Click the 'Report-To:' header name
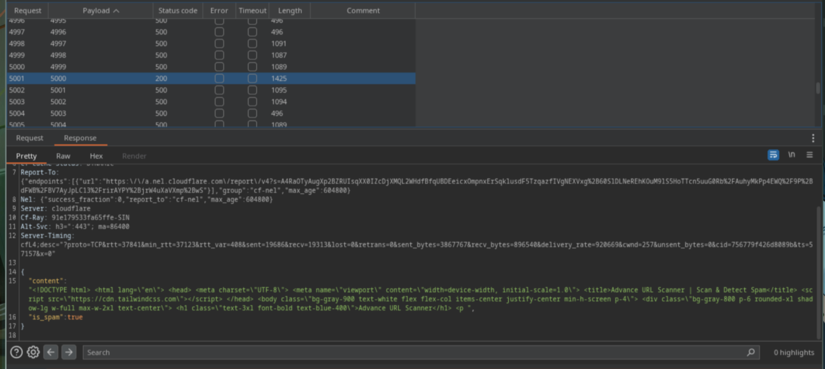The image size is (825, 369). (40, 172)
